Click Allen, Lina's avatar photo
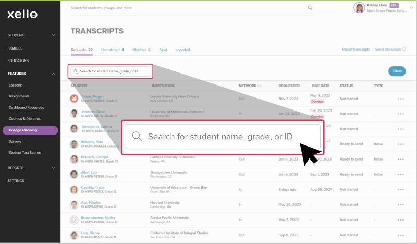 tap(74, 175)
